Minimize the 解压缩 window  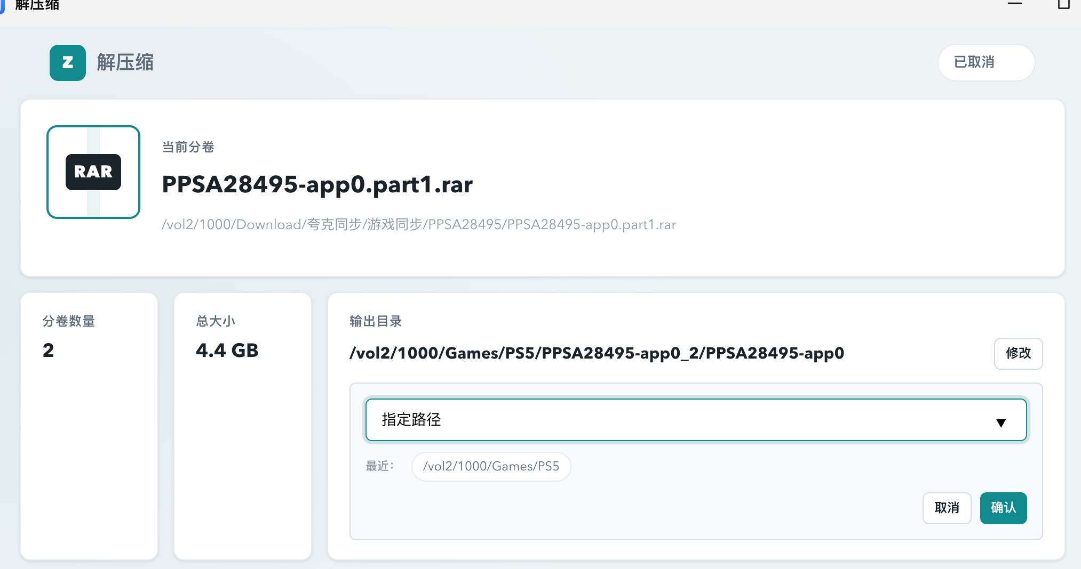click(1015, 4)
